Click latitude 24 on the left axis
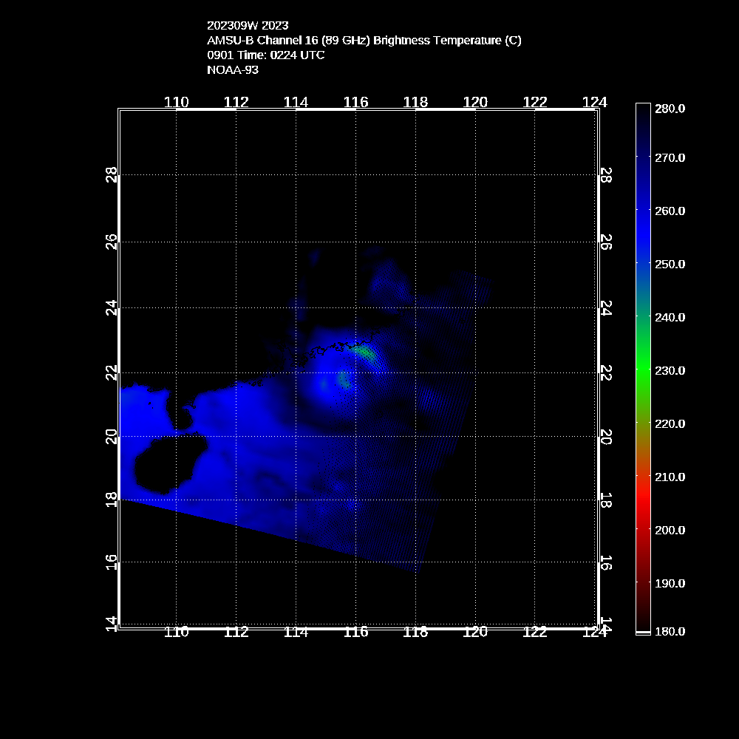The height and width of the screenshot is (739, 739). 112,307
